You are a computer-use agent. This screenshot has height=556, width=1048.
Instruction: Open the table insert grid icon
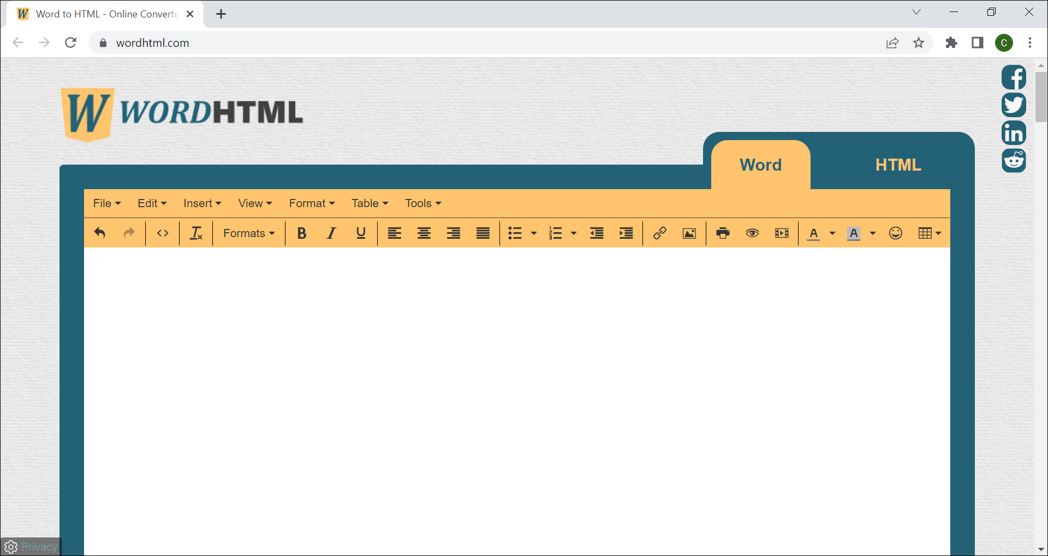pos(930,233)
